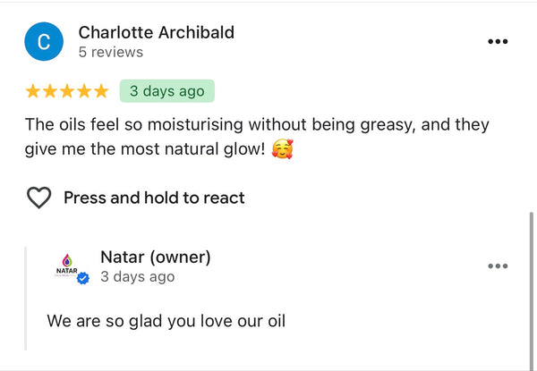Click the smiling hearts emoji in review
This screenshot has height=371, width=537.
click(281, 148)
